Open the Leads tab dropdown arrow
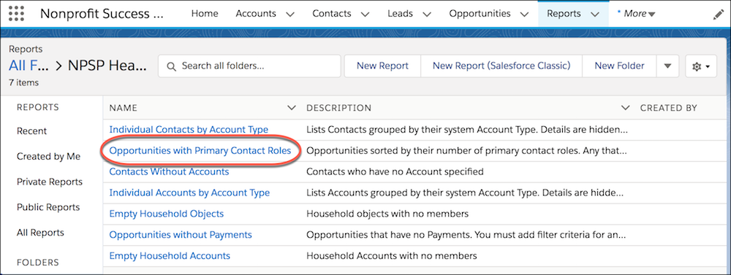 point(427,15)
